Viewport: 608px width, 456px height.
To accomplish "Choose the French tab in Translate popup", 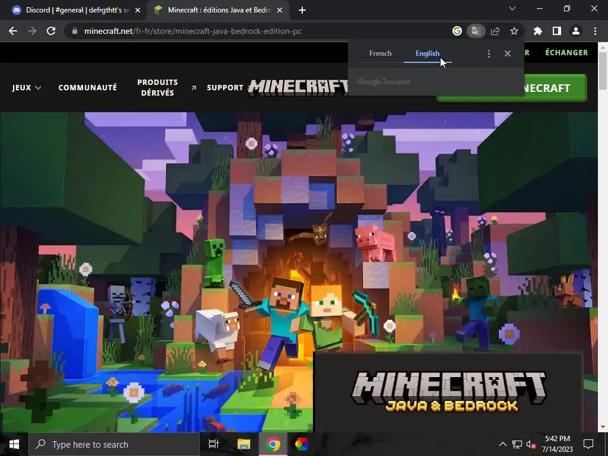I will click(x=381, y=53).
